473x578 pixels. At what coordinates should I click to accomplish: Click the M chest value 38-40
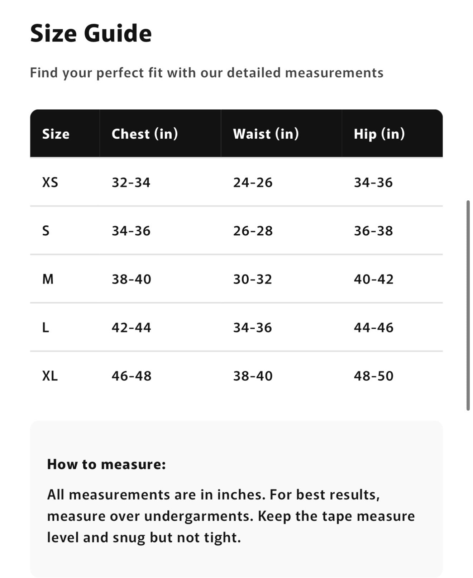point(131,279)
